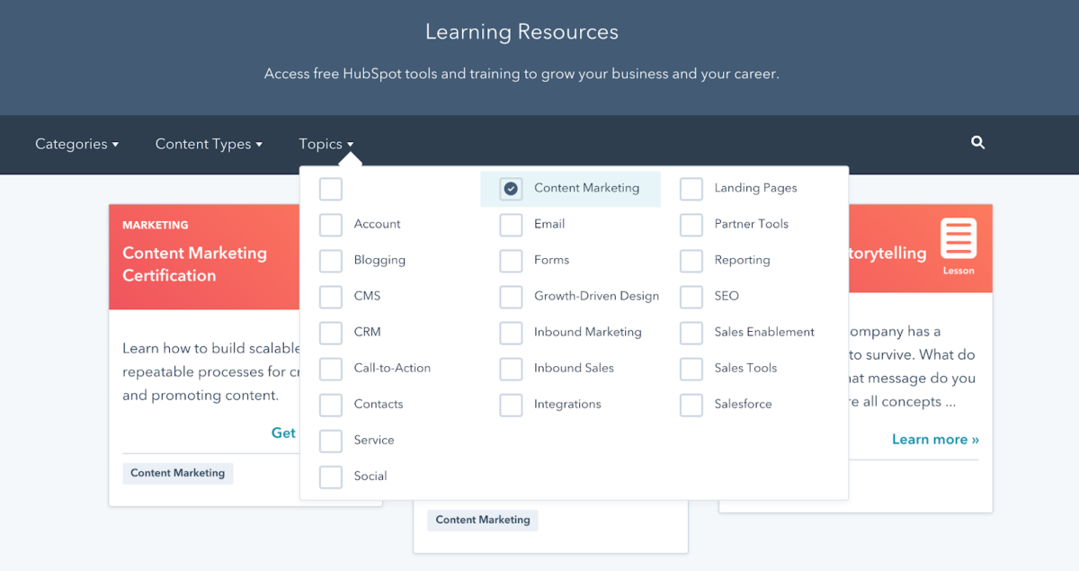Image resolution: width=1079 pixels, height=571 pixels.
Task: Open the site search
Action: click(977, 143)
